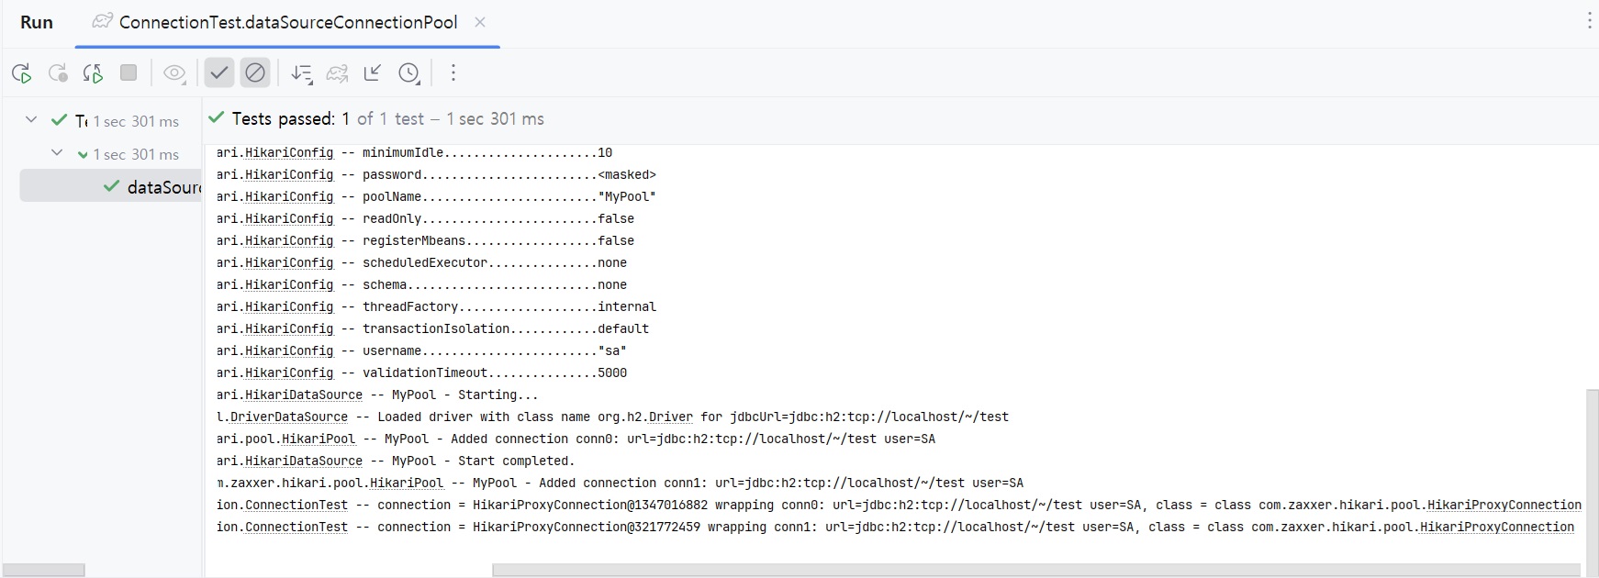This screenshot has width=1599, height=578.
Task: Click the Rerun Failed Tests icon
Action: point(58,73)
